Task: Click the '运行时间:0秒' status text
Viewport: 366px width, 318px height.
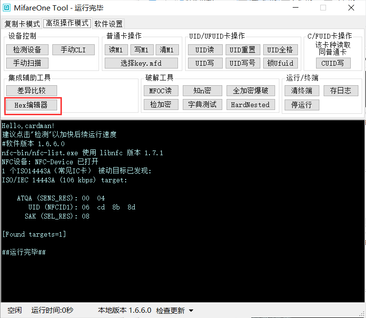Action: coord(52,310)
